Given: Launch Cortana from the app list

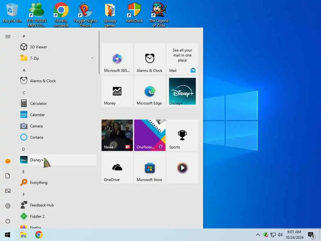Looking at the screenshot, I should [x=58, y=137].
